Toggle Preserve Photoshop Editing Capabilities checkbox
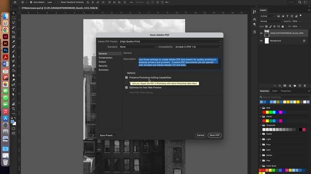 click(x=126, y=77)
